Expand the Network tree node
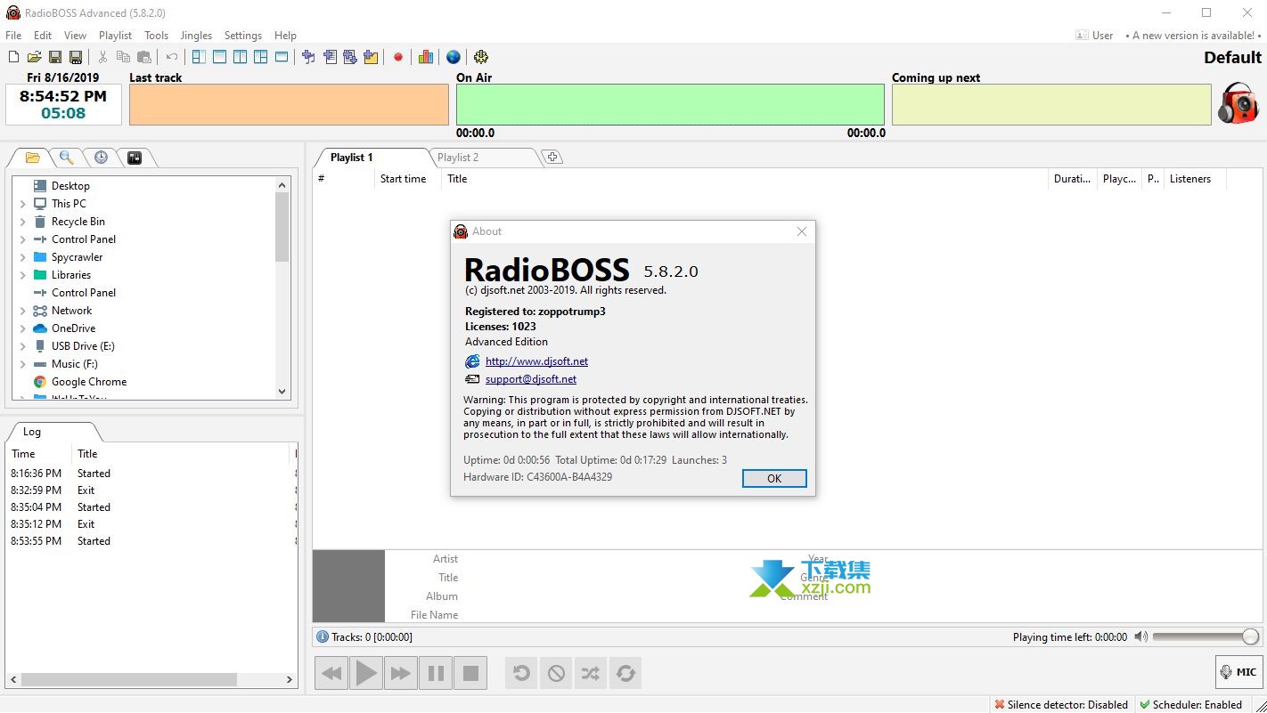The width and height of the screenshot is (1267, 713). 22,311
